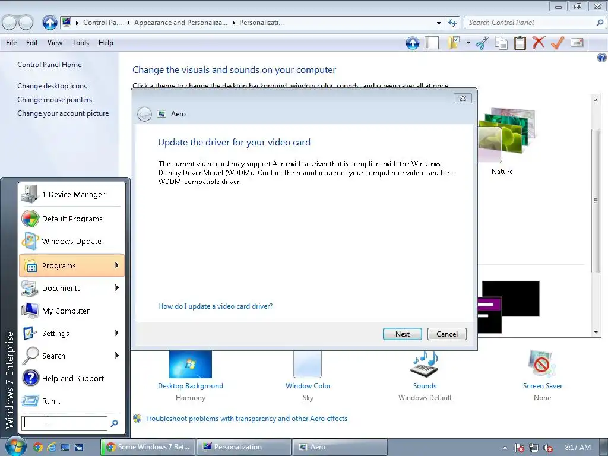
Task: Expand the Settings submenu
Action: coord(72,333)
